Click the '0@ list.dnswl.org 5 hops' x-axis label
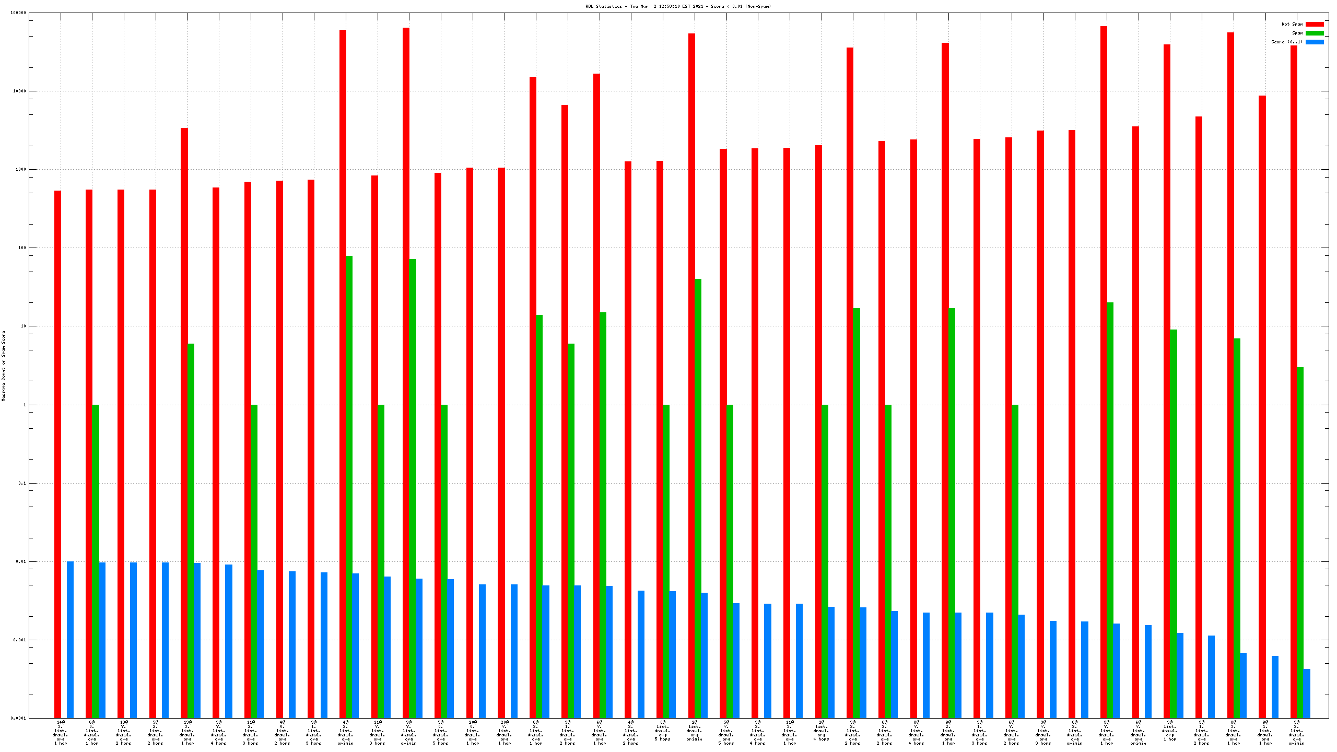 (x=663, y=730)
